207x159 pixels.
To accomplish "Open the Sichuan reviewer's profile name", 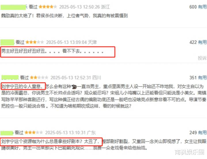I will (x=10, y=77).
